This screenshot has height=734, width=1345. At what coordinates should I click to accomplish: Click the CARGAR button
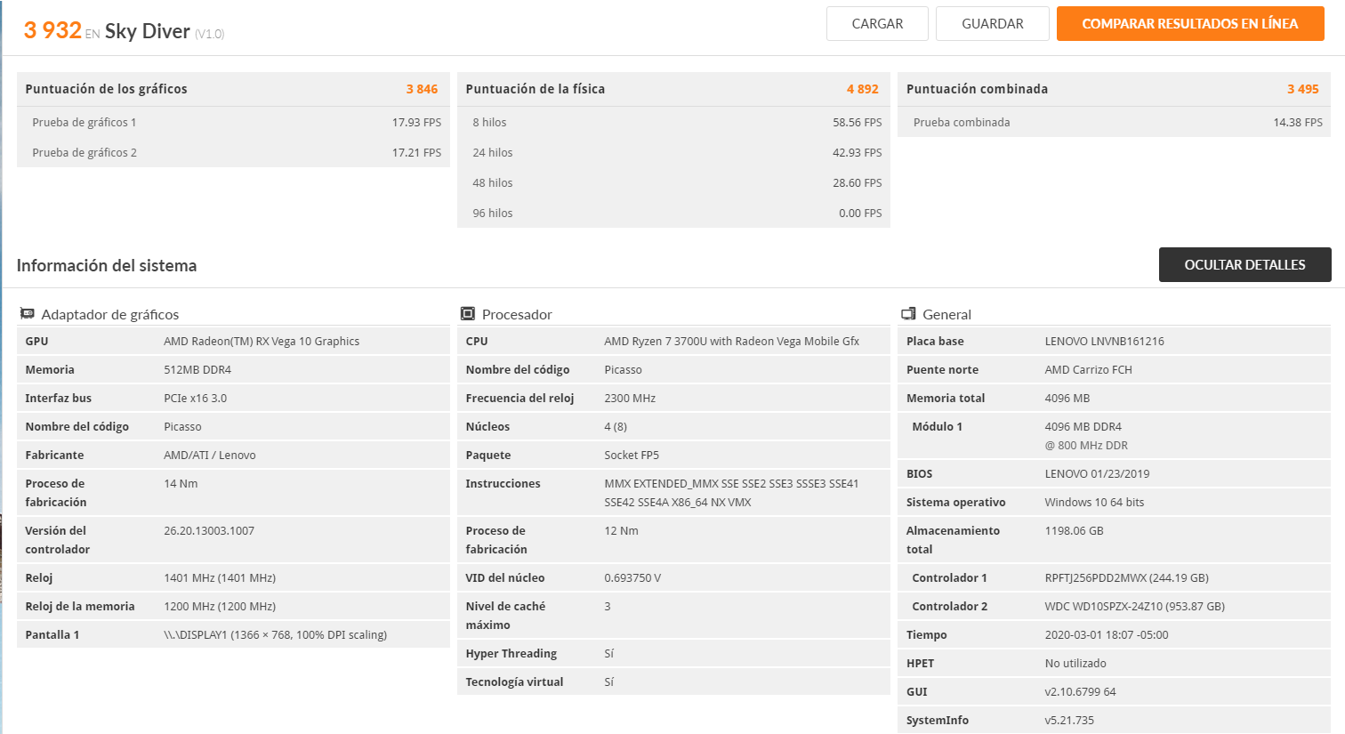click(877, 24)
